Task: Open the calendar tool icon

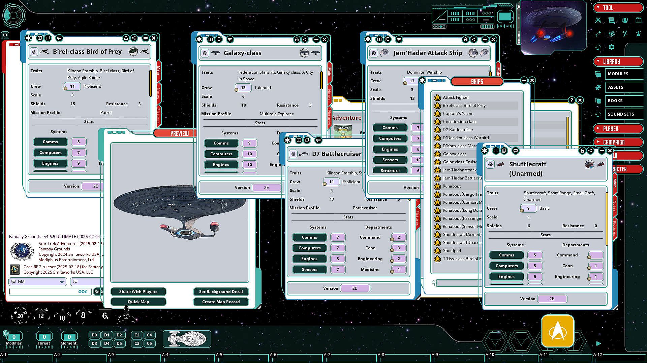Action: coord(638,21)
